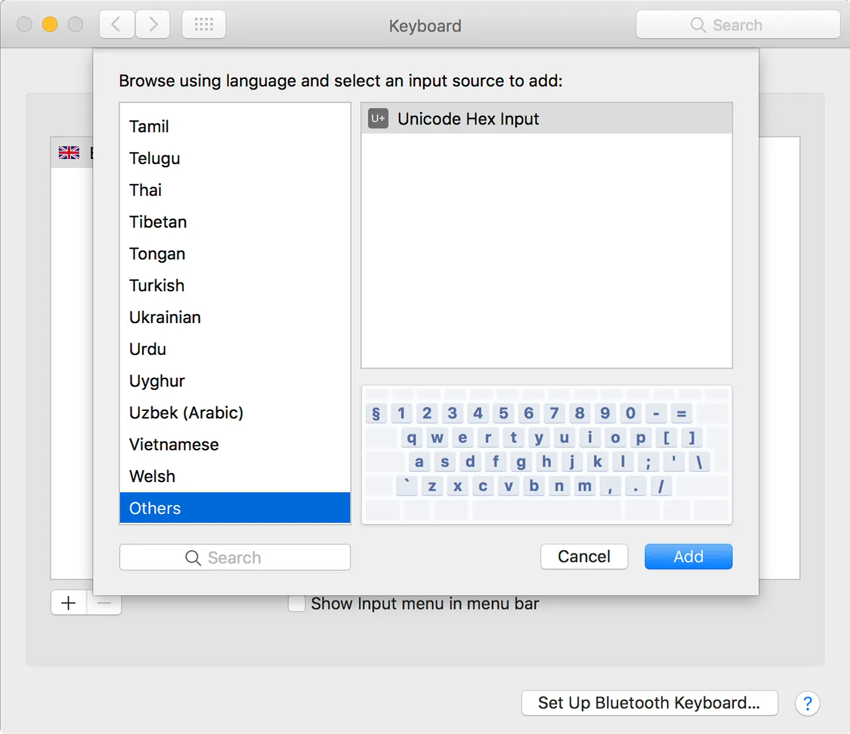The image size is (850, 734).
Task: Select Vietnamese in the language list
Action: (x=174, y=444)
